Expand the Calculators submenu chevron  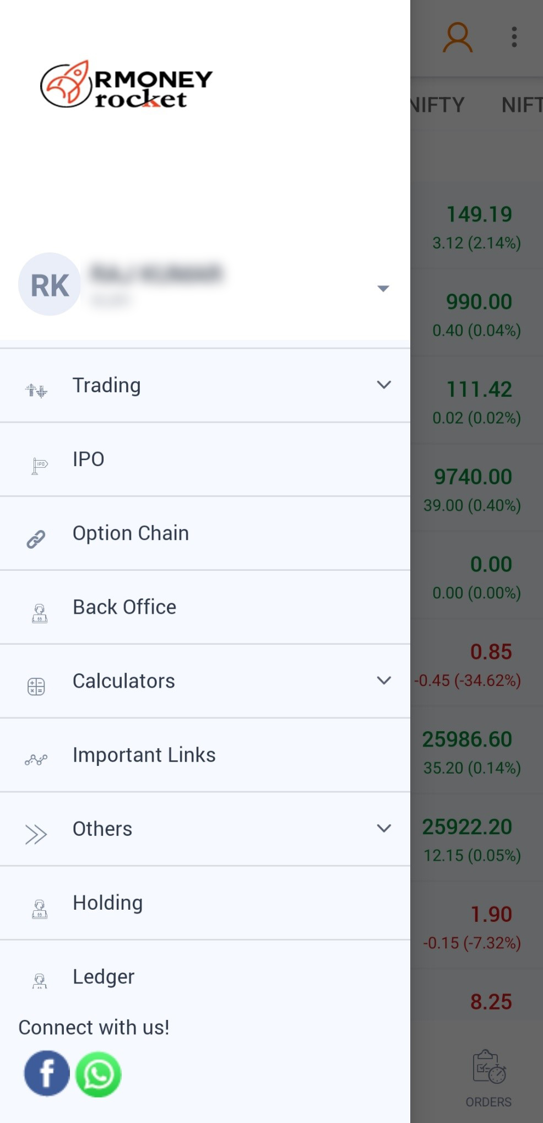tap(384, 681)
